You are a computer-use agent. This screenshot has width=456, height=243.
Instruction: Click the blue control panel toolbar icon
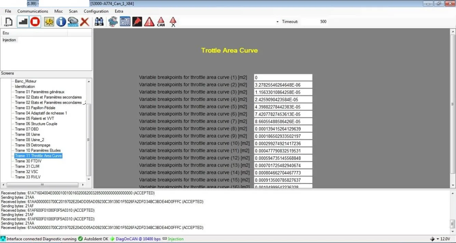(x=125, y=22)
